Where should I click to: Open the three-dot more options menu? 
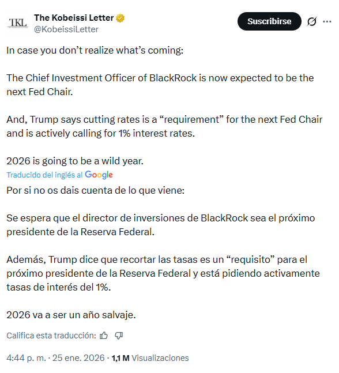click(327, 22)
